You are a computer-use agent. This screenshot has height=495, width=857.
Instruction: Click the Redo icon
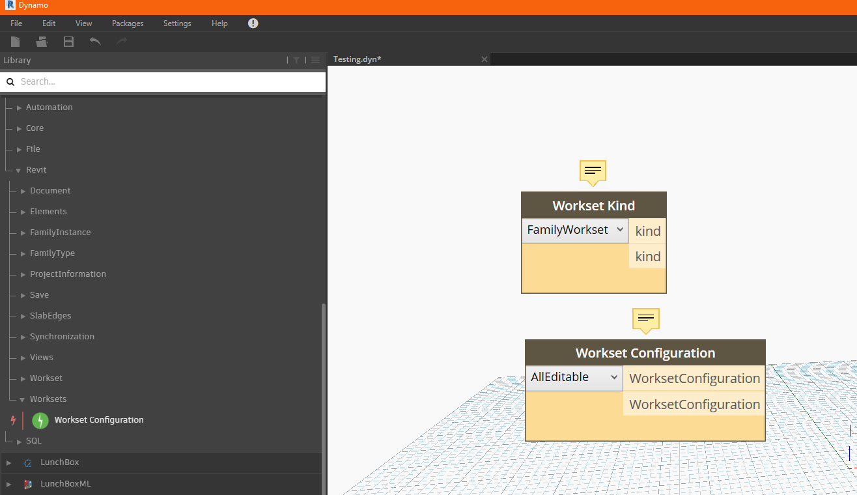coord(121,41)
